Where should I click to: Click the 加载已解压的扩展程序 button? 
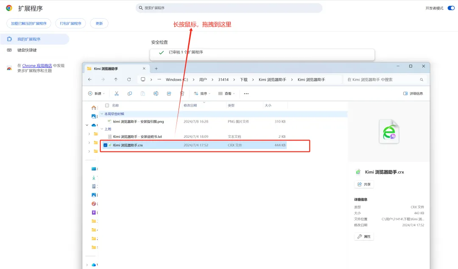pos(29,23)
